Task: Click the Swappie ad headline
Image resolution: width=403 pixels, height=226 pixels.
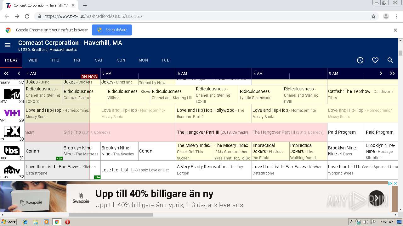Action: pos(154,194)
